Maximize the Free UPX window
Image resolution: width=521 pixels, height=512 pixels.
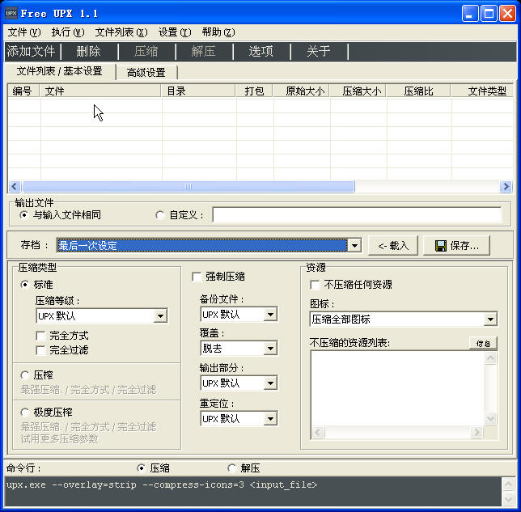click(489, 14)
